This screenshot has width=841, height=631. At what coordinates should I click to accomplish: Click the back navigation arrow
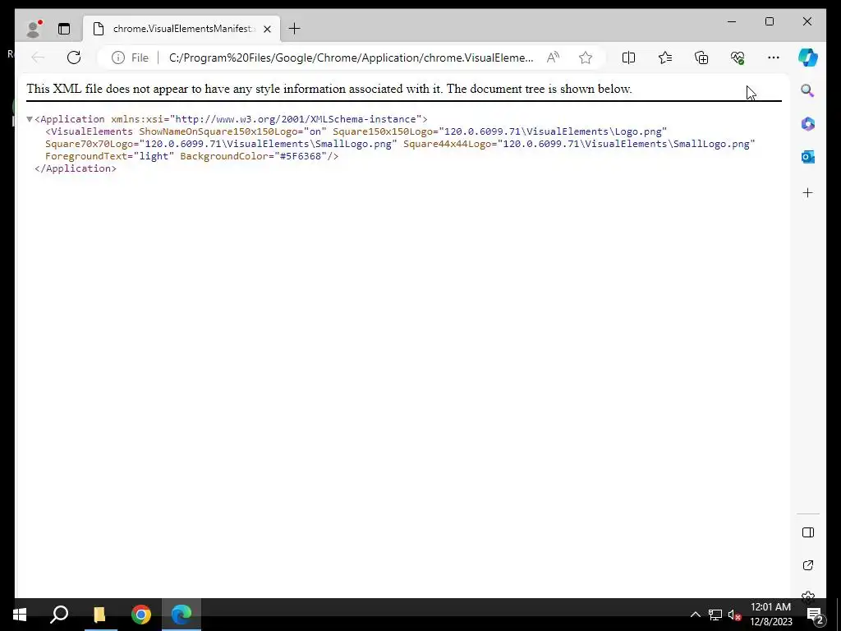click(38, 58)
